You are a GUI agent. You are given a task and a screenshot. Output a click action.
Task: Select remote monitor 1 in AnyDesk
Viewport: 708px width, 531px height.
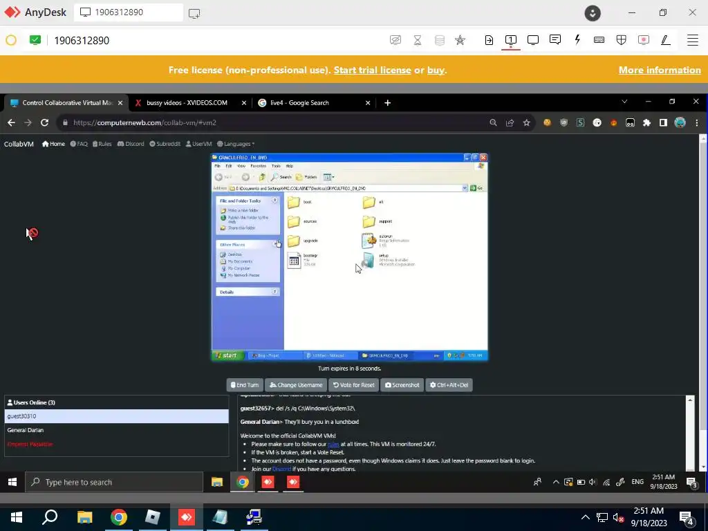point(511,40)
